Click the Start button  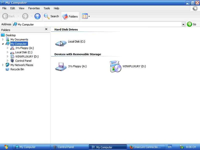click(x=6, y=147)
